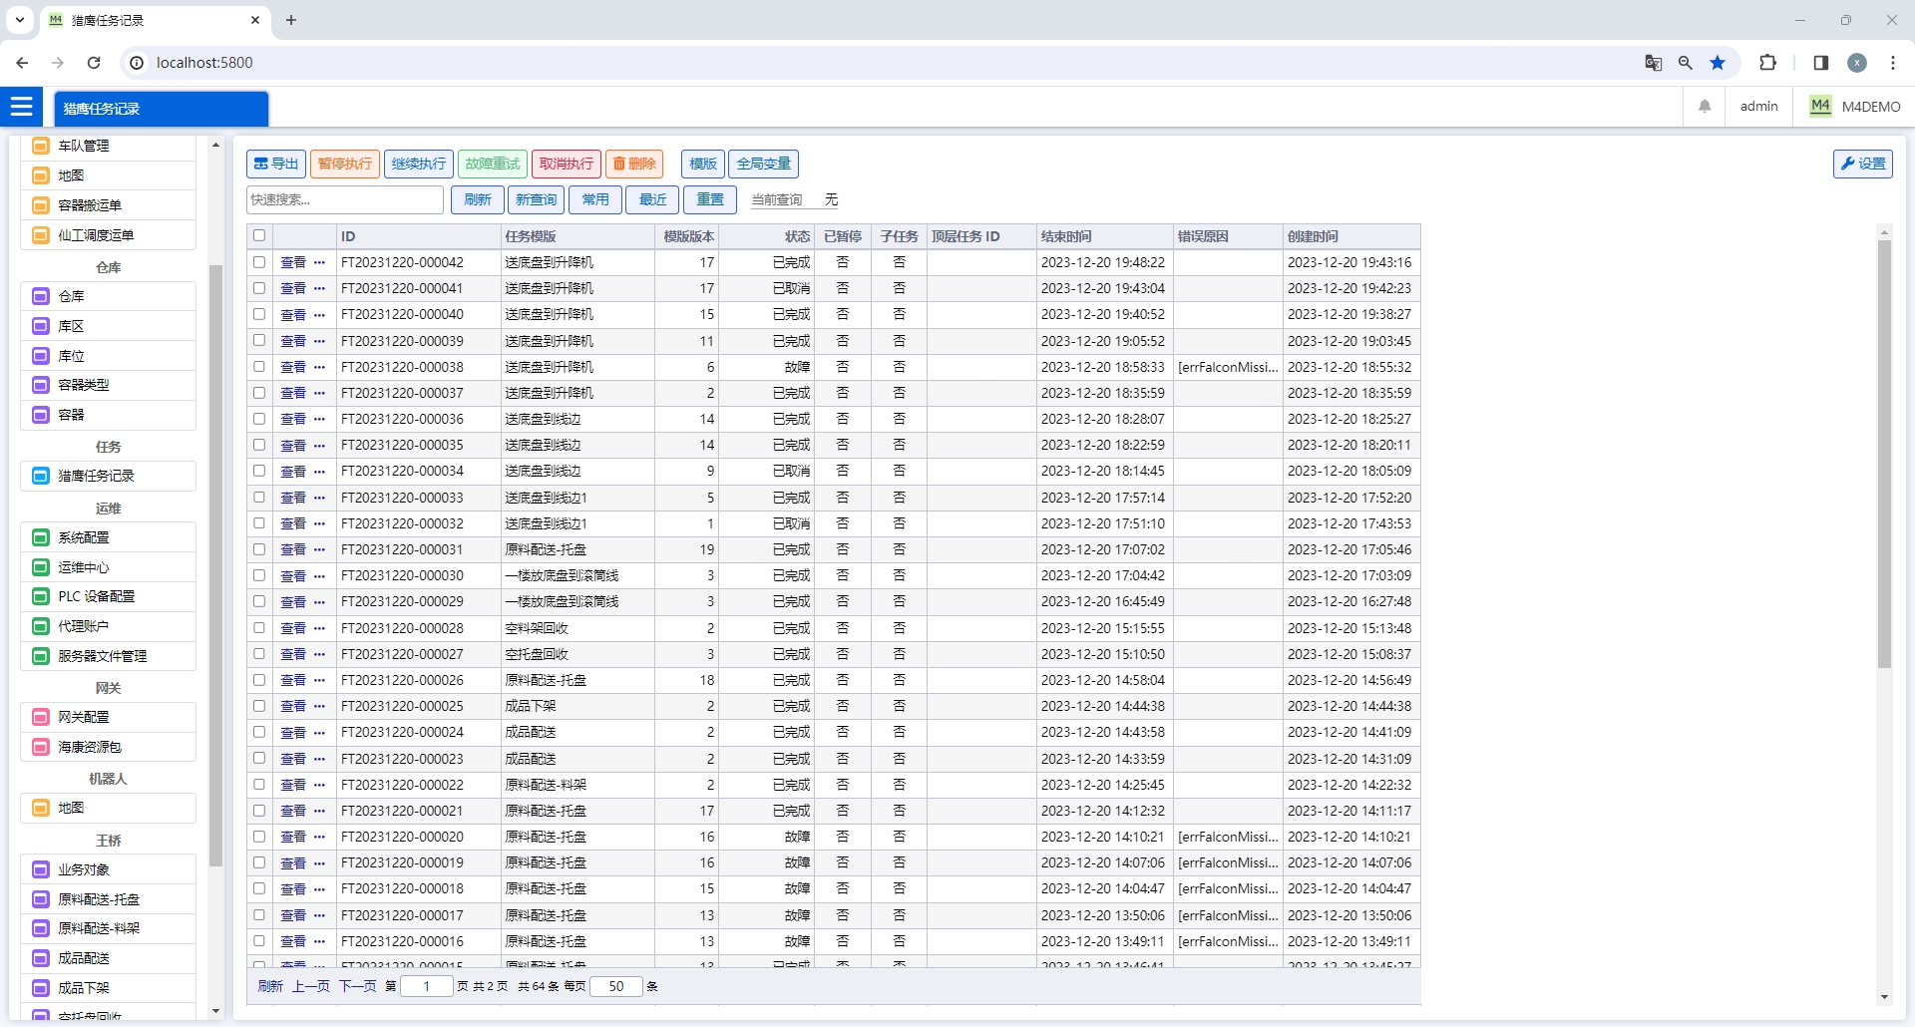Click the 新查询 button
The width and height of the screenshot is (1915, 1027).
coord(537,199)
